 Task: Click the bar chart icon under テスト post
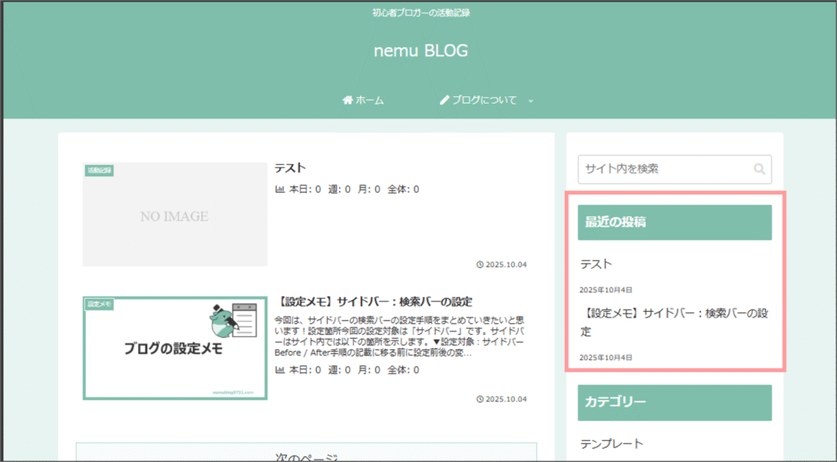click(280, 190)
